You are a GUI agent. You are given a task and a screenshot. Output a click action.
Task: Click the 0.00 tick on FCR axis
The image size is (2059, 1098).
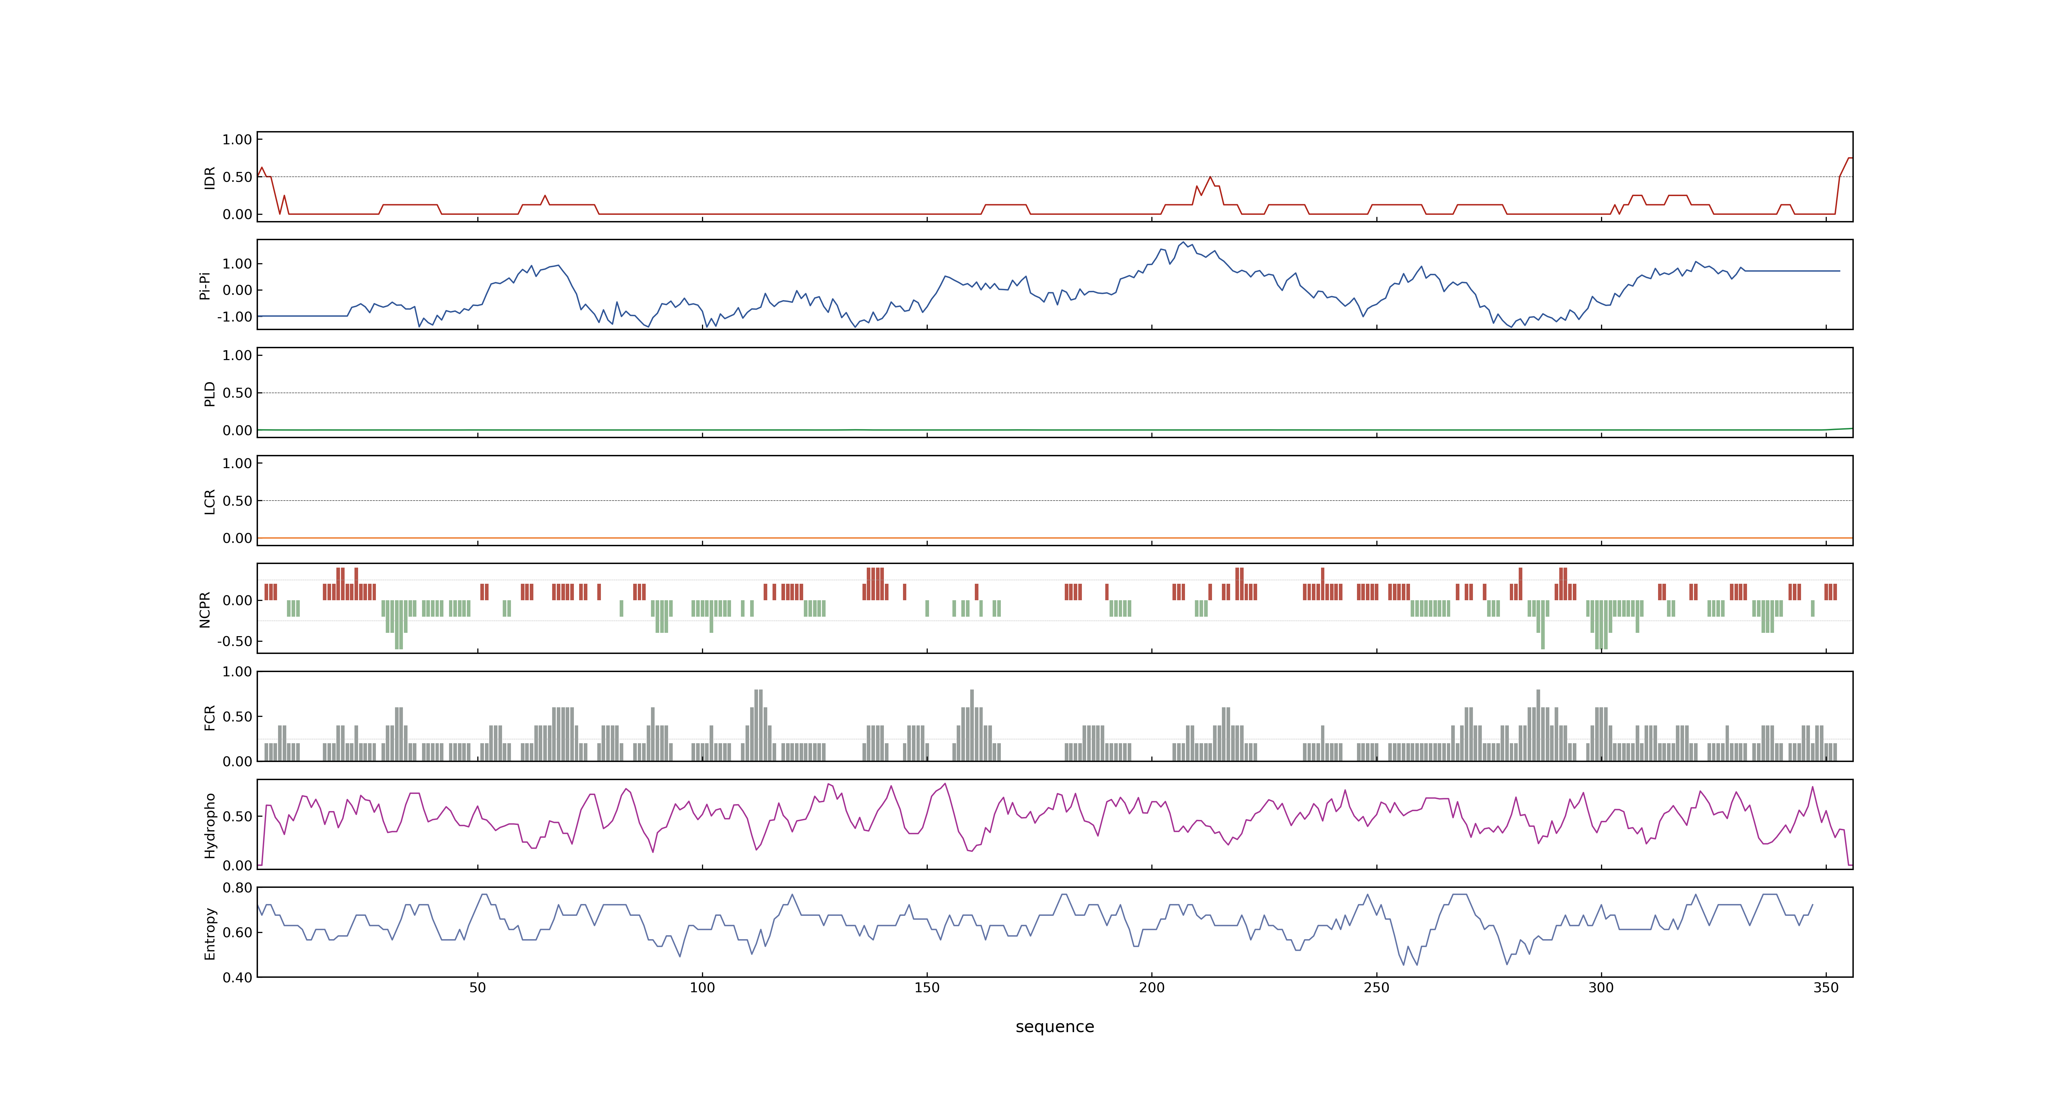(238, 762)
